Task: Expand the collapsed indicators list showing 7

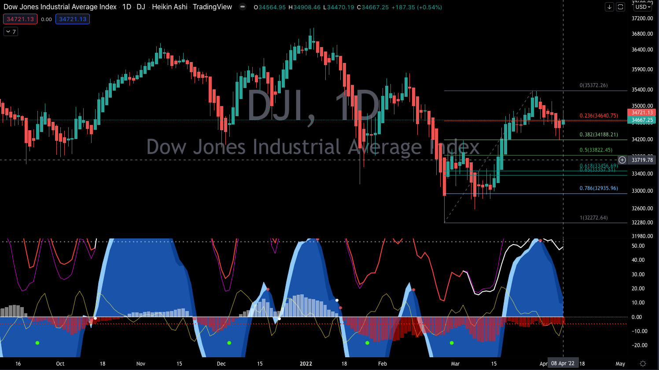Action: pos(11,32)
